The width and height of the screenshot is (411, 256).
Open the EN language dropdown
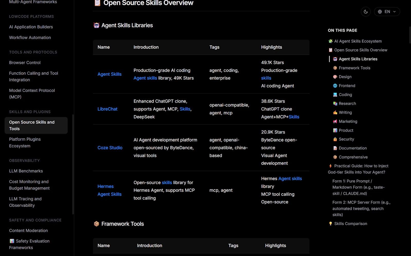tap(387, 12)
